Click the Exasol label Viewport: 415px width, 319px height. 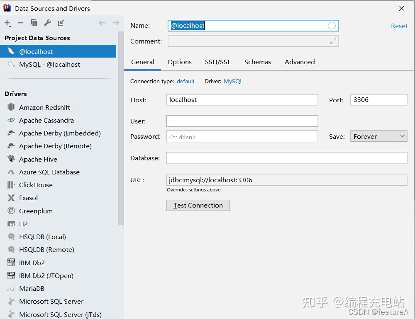pos(28,198)
